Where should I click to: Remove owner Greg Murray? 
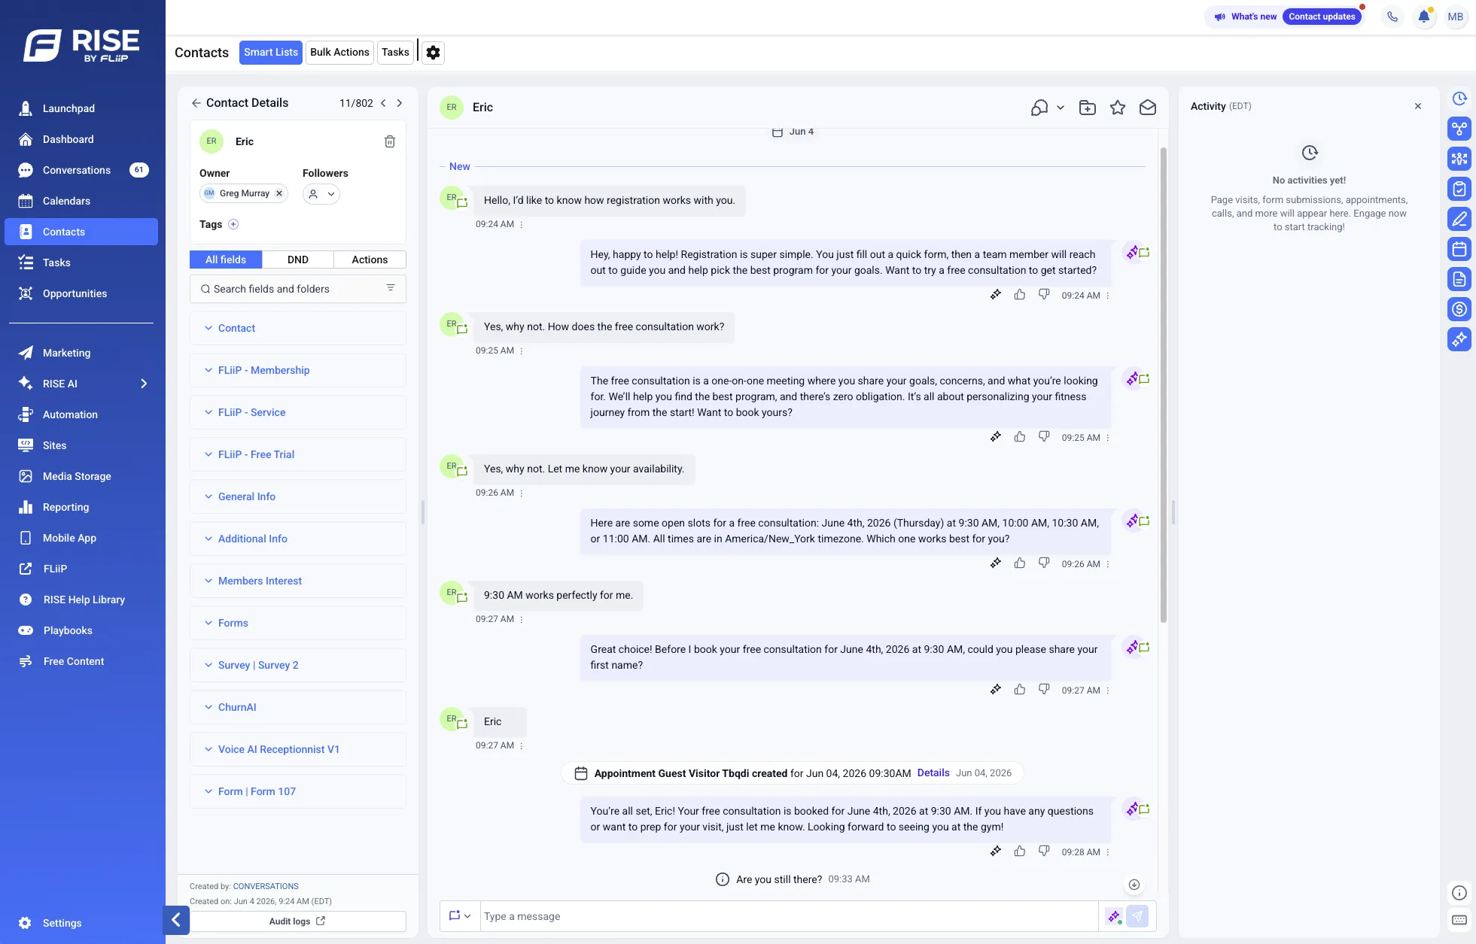point(279,193)
